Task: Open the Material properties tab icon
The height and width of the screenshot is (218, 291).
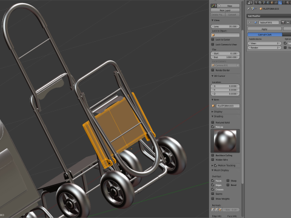Action: pyautogui.click(x=288, y=2)
